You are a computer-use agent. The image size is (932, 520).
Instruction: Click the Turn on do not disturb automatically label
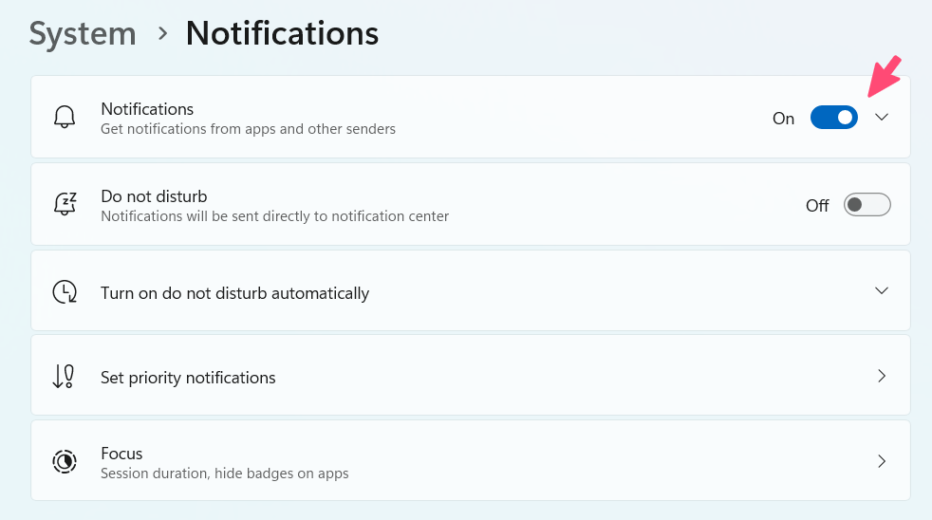click(234, 293)
